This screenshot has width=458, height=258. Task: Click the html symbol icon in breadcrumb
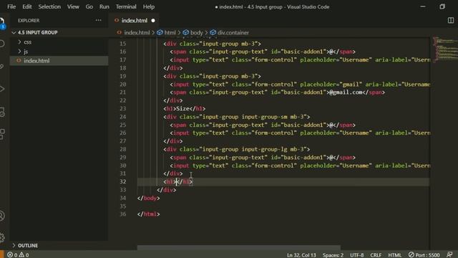tap(160, 32)
